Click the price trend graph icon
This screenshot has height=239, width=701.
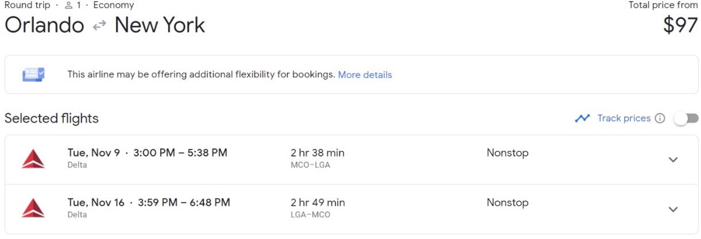point(583,118)
